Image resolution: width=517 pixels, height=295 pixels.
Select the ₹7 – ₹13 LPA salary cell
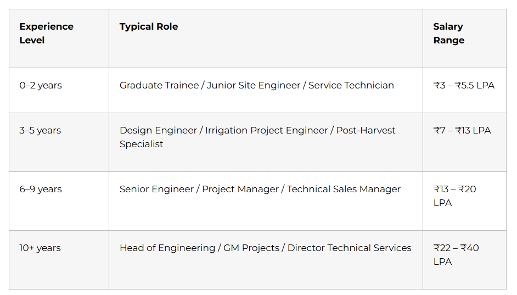(x=464, y=142)
